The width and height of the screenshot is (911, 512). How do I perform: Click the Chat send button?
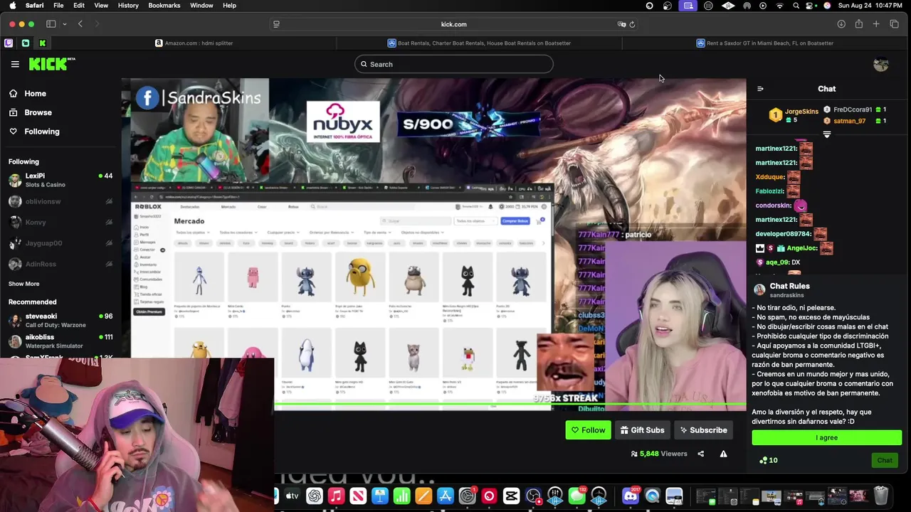click(x=885, y=460)
